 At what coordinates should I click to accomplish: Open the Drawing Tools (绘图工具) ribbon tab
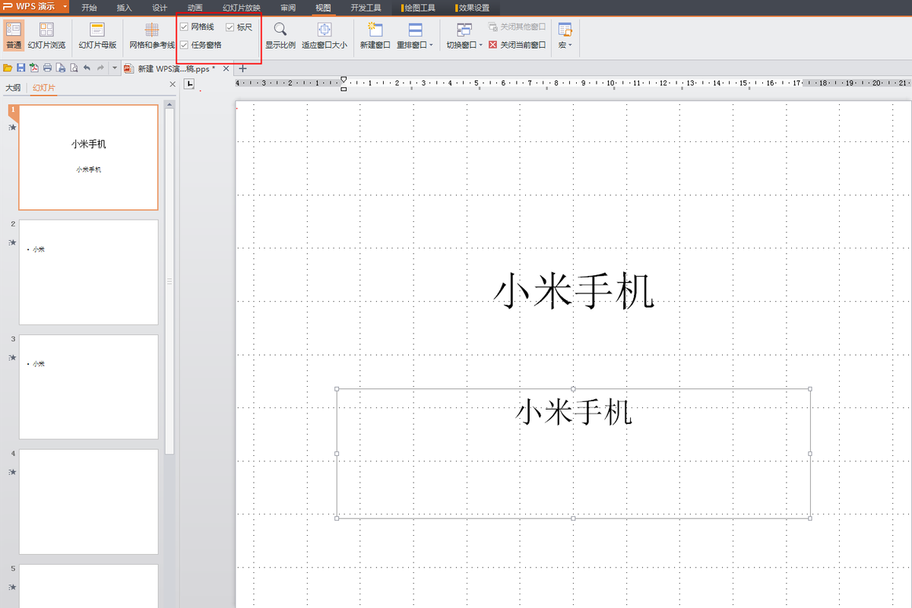point(419,8)
